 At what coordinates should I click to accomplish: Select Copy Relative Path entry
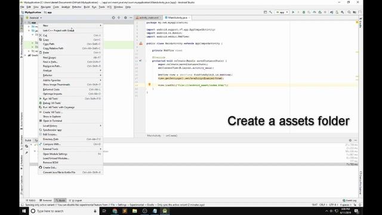point(70,48)
